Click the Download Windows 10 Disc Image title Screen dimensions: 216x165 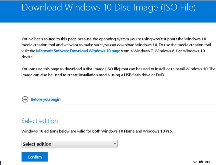point(109,7)
